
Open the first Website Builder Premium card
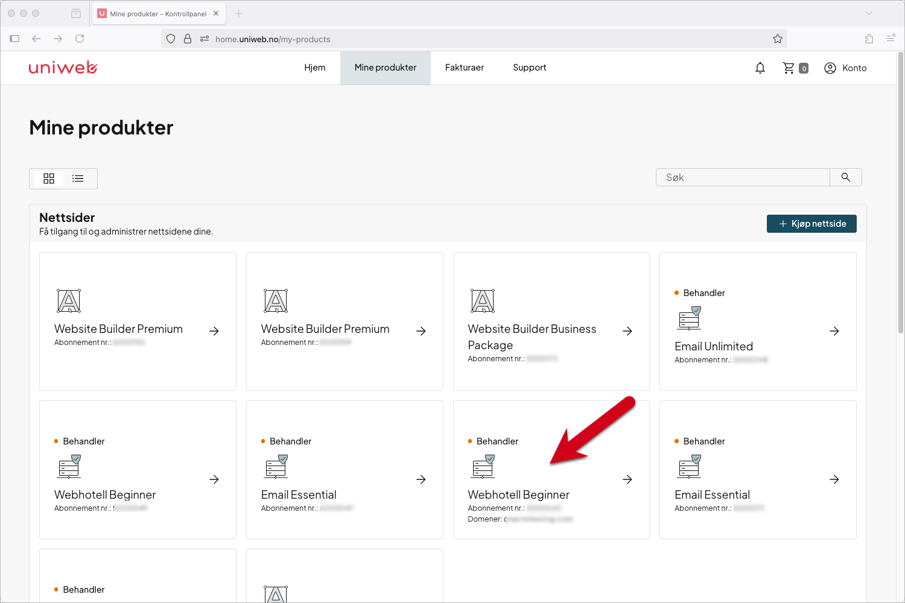[x=138, y=321]
